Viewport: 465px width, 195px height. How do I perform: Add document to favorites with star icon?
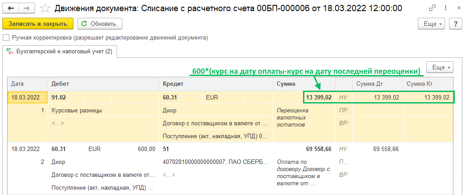pos(45,8)
